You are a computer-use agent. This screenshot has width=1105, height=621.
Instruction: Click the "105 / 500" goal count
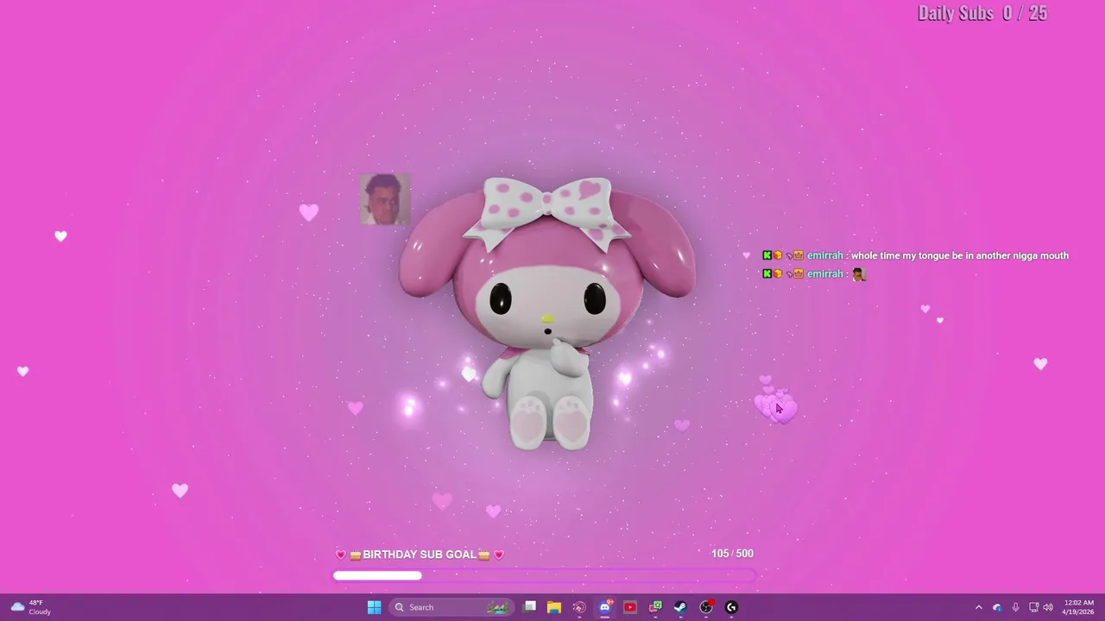tap(732, 554)
